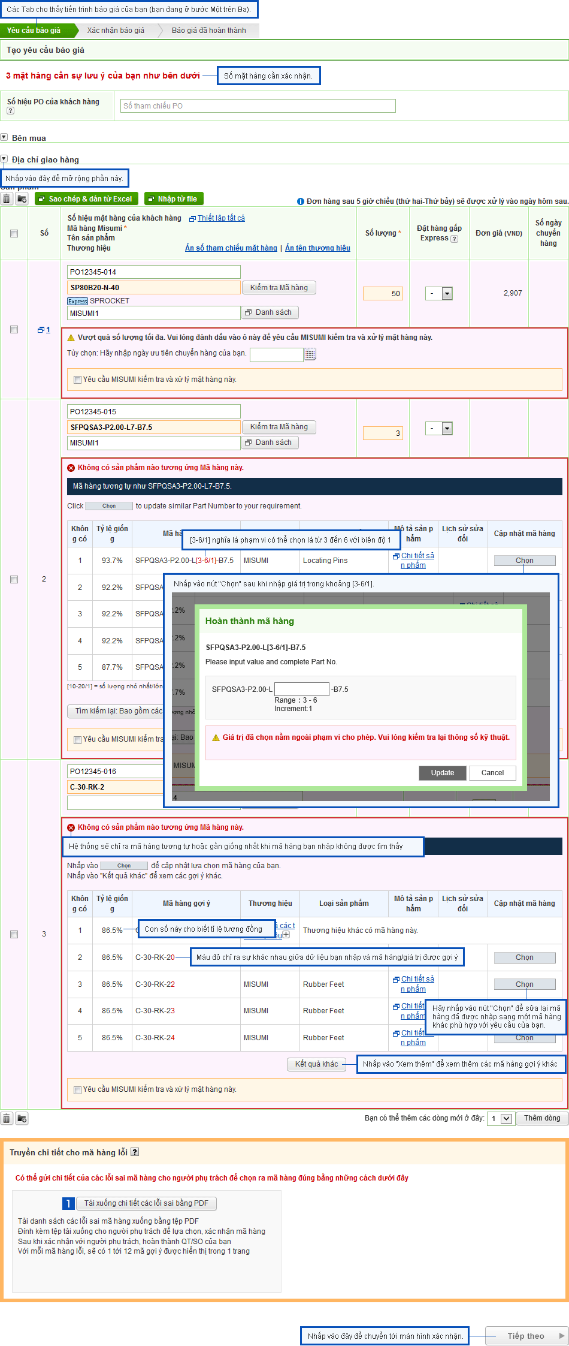Expand the Bên mua section
Image resolution: width=569 pixels, height=1346 pixels.
4,137
